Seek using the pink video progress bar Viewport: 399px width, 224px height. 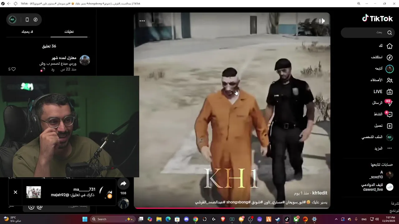[232, 208]
